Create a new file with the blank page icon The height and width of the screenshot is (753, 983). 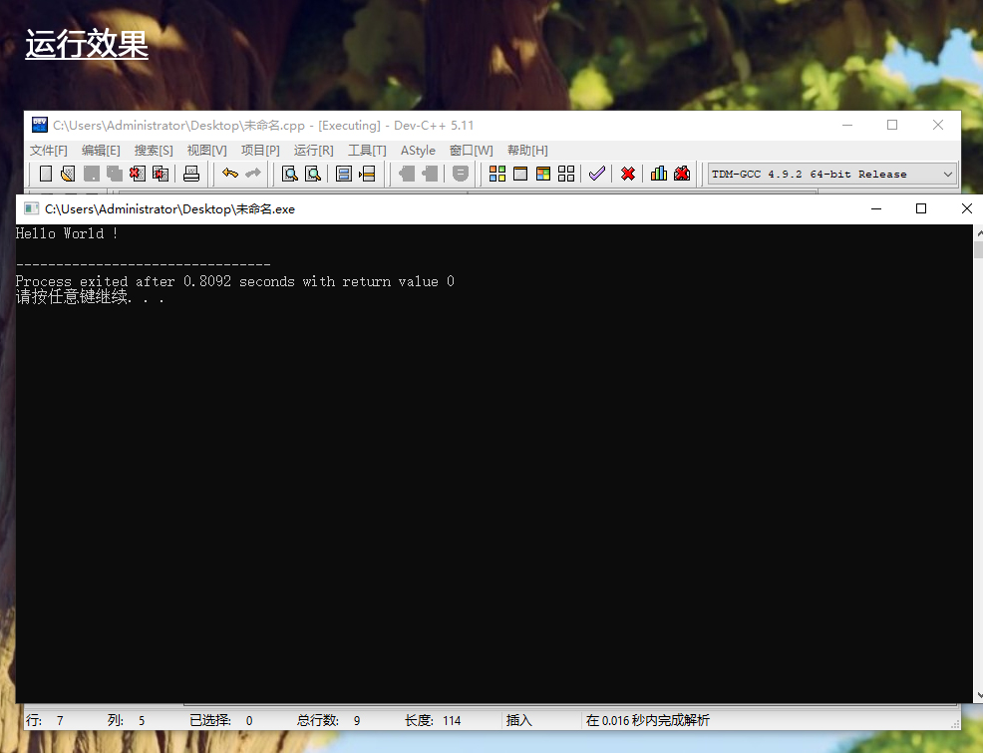click(46, 174)
